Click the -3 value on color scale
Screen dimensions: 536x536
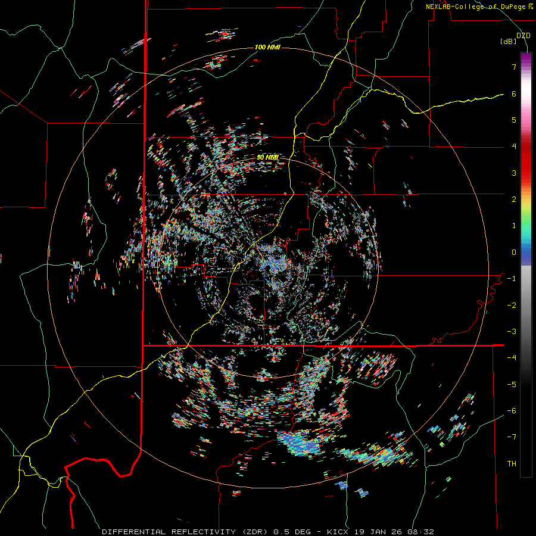[x=512, y=332]
